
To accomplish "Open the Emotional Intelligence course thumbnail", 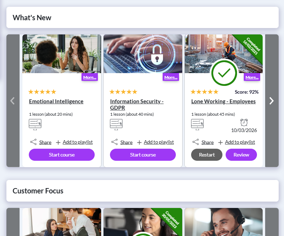I will pos(62,54).
